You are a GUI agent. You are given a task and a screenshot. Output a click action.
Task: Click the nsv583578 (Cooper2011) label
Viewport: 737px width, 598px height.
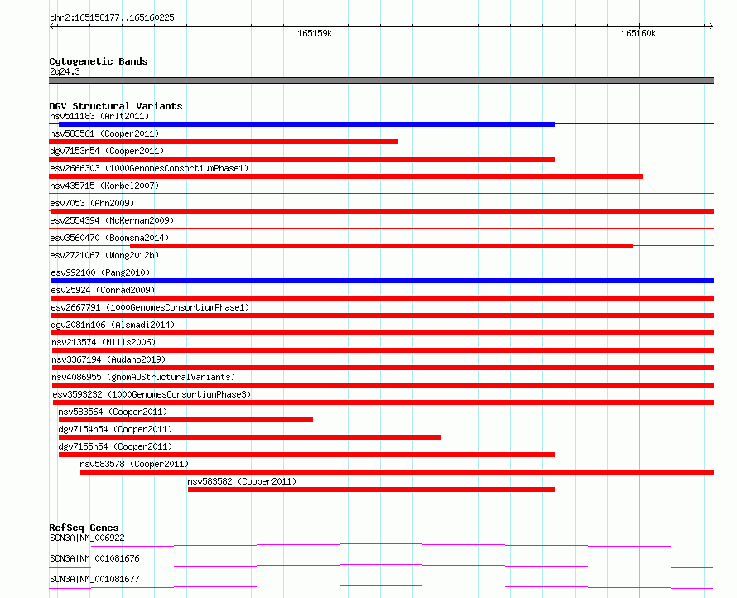(134, 464)
